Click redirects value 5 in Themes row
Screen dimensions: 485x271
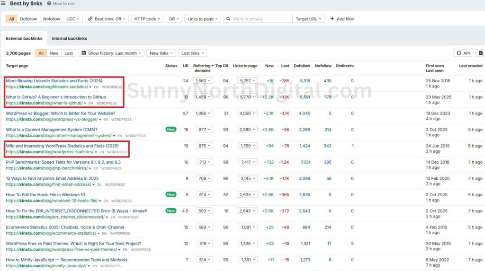(352, 244)
